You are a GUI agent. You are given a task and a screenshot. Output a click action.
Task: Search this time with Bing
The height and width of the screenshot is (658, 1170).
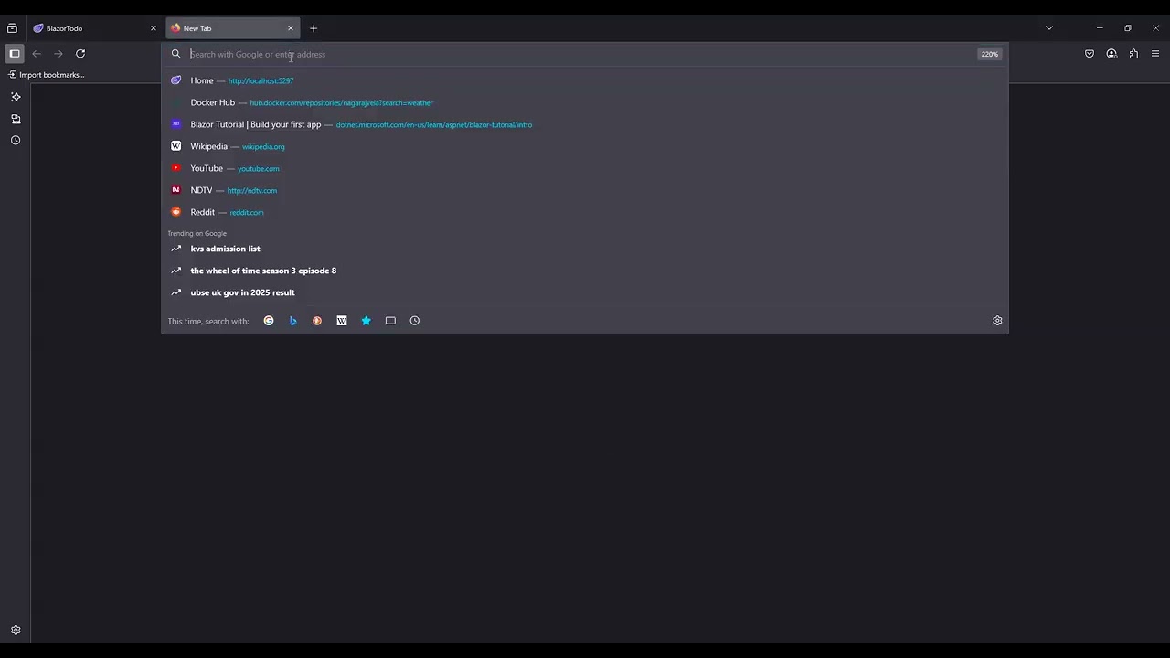click(292, 321)
